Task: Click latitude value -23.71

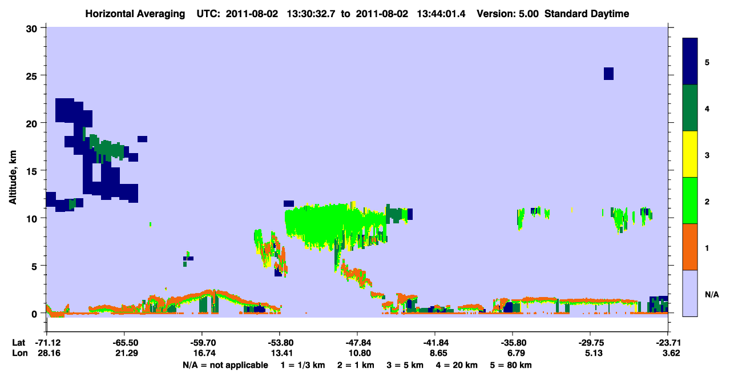Action: pos(668,343)
